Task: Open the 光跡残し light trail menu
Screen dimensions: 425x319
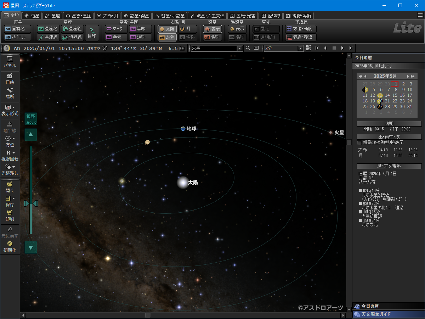Action: click(x=10, y=170)
